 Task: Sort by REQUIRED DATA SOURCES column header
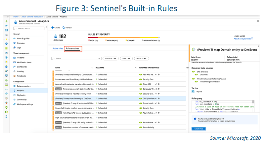[149, 68]
